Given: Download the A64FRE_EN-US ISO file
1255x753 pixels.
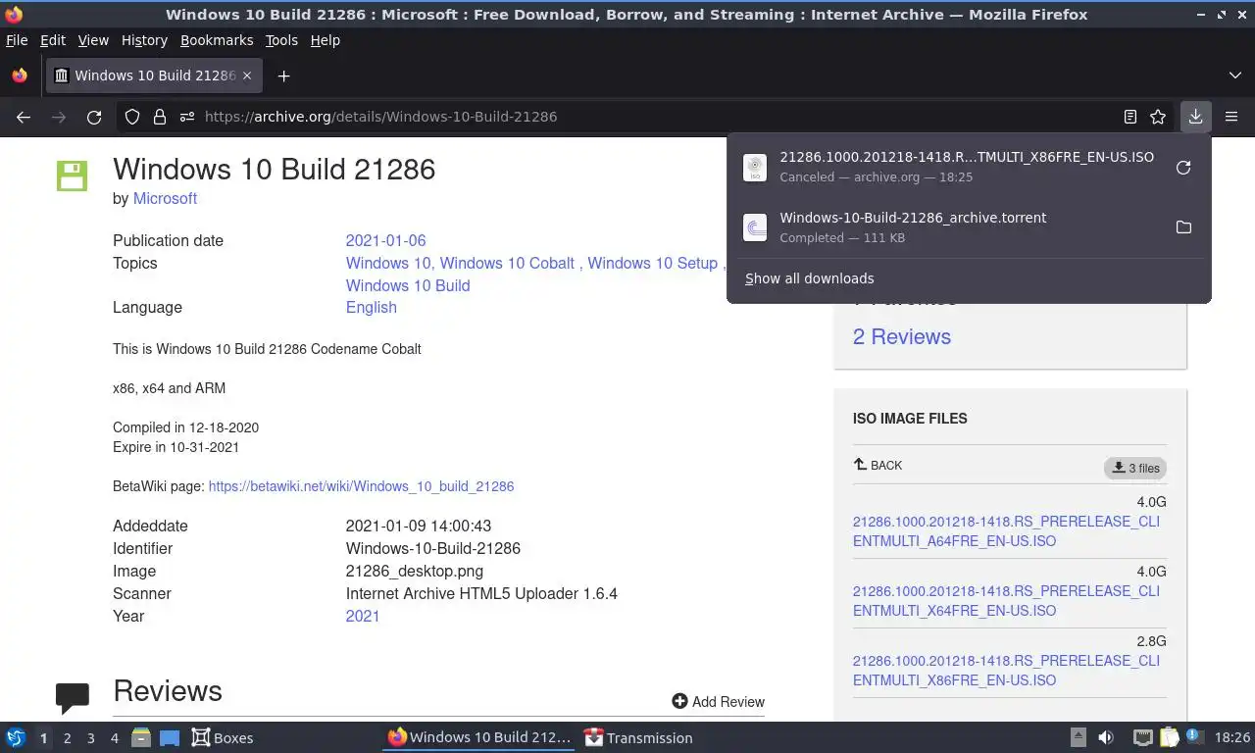Looking at the screenshot, I should coord(1006,530).
